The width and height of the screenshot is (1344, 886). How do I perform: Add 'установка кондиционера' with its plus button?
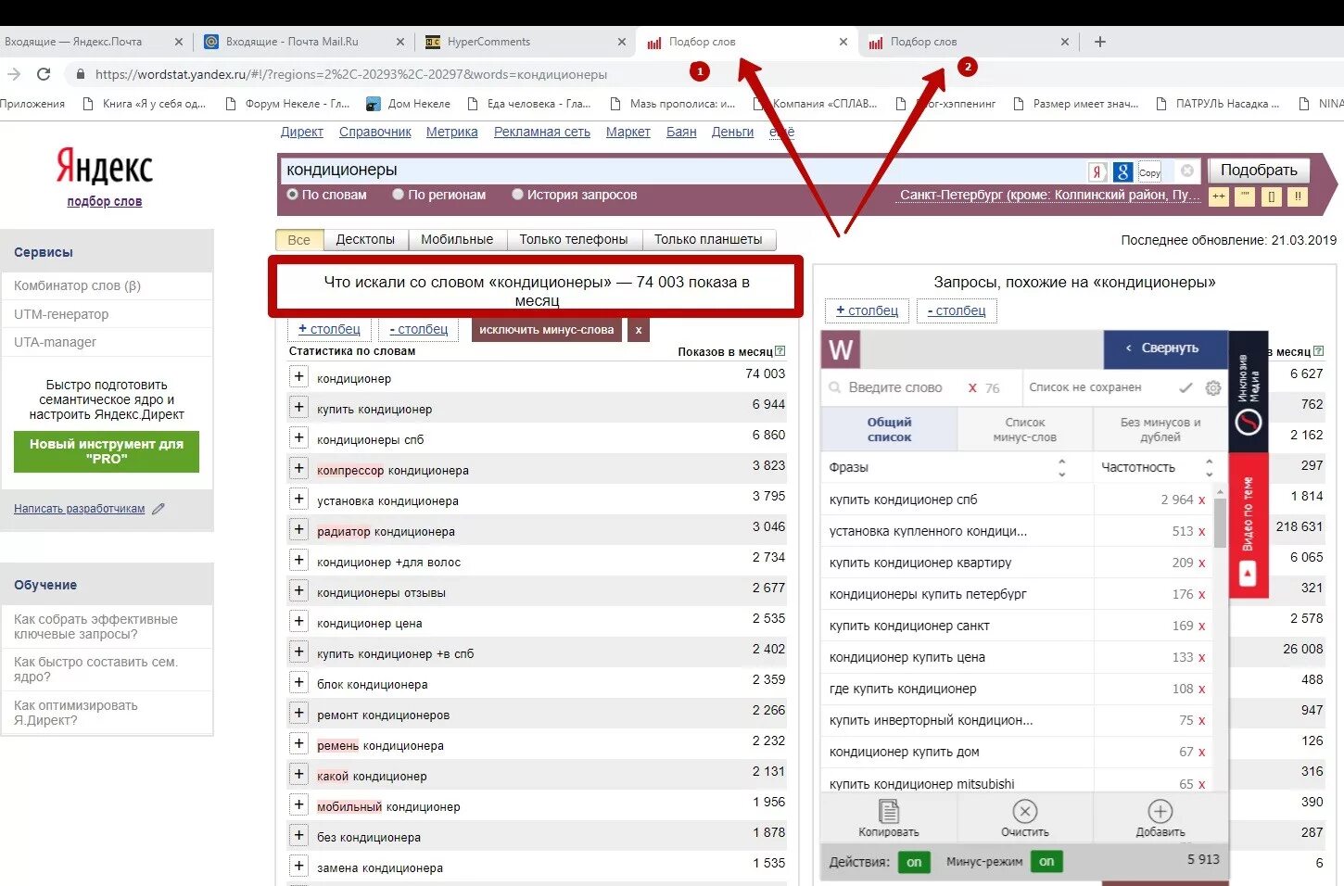[x=298, y=499]
